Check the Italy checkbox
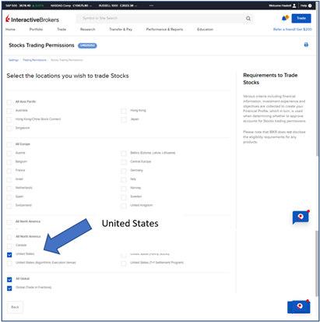 coord(124,179)
